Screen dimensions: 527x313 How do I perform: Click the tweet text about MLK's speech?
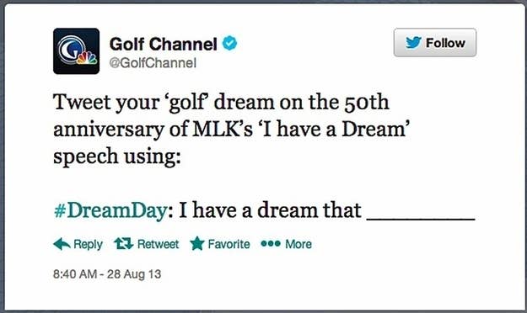(x=232, y=129)
